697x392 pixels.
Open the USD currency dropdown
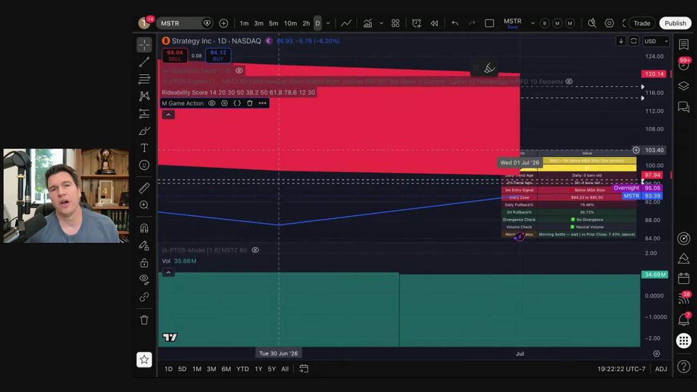tap(656, 41)
